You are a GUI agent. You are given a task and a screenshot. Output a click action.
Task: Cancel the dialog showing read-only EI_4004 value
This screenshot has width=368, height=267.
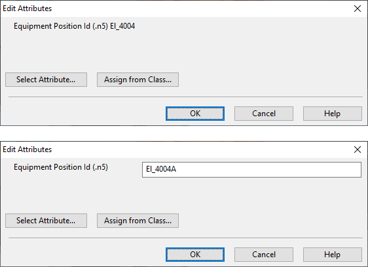click(264, 114)
